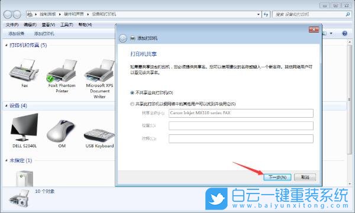355x213 pixels.
Task: Open the address bar history dropdown
Action: pos(259,14)
